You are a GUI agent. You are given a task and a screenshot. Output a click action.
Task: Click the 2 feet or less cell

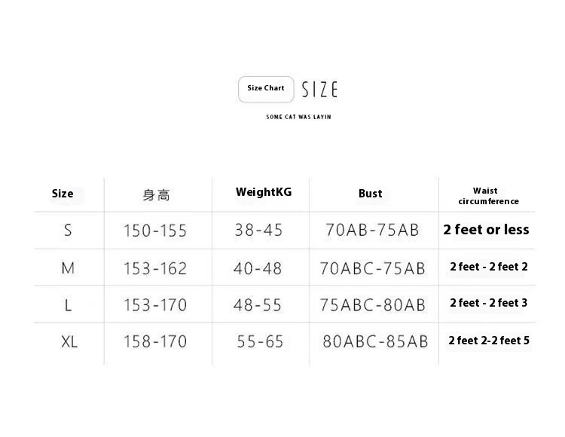click(486, 230)
